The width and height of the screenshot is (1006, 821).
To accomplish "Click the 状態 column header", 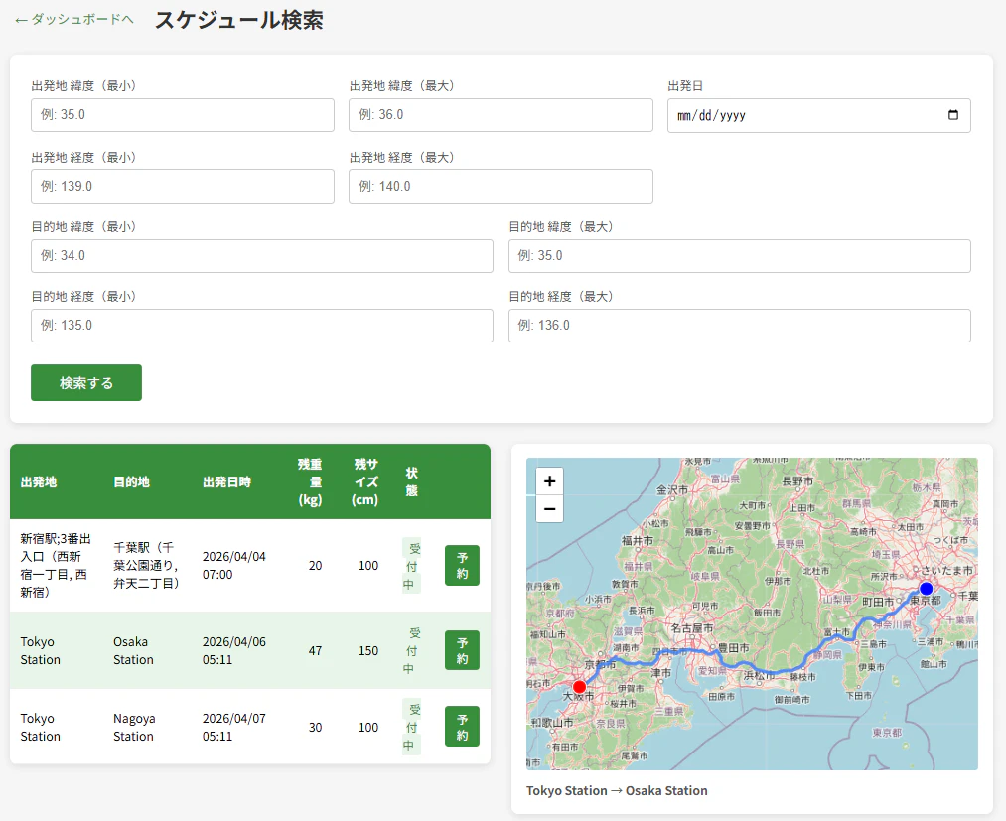I will tap(411, 481).
